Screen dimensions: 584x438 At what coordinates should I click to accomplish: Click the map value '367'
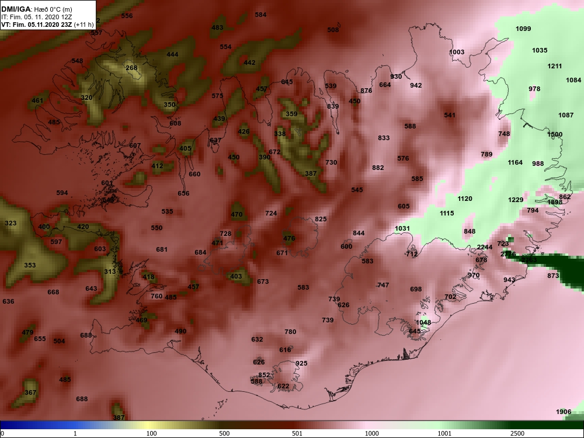tap(30, 392)
